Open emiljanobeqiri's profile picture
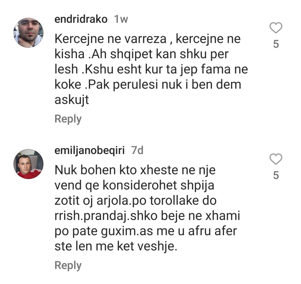This screenshot has height=284, width=301. click(29, 164)
